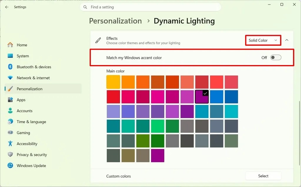Click the Effects brush icon

coord(98,40)
